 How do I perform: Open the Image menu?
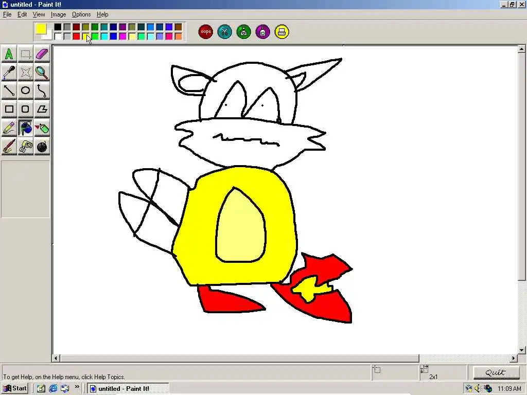pos(58,14)
